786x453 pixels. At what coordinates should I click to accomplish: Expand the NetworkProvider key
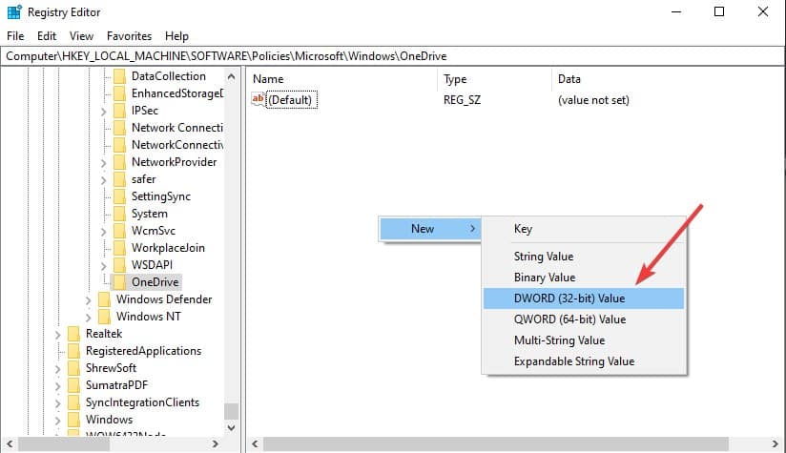103,163
